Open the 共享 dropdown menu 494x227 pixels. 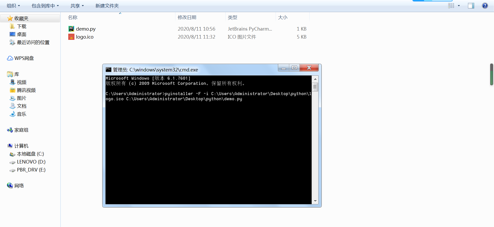click(77, 6)
